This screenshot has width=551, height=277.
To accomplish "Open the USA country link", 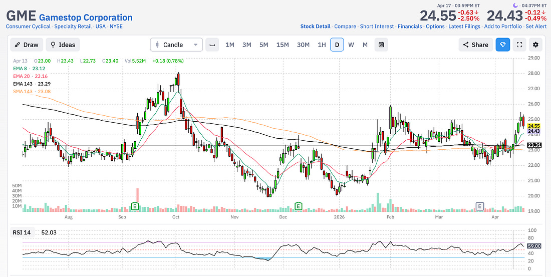I will 101,27.
